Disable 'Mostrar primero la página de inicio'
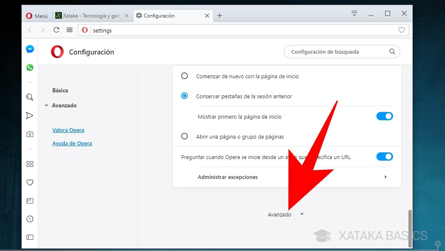 384,116
